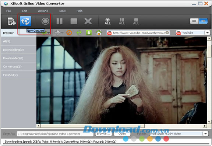Click the Xilisoft app icon in title bar

pos(6,4)
